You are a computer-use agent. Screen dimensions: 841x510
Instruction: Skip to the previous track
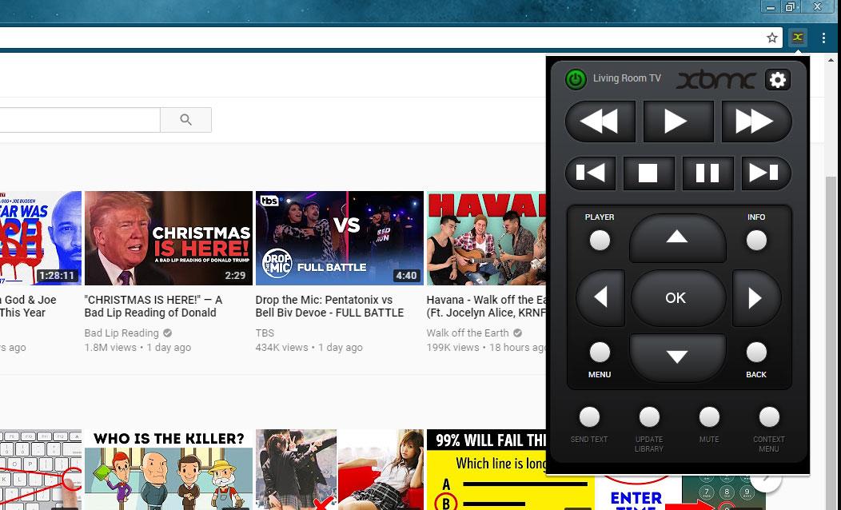(x=591, y=173)
